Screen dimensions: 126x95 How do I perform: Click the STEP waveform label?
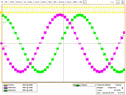(x=8, y=15)
